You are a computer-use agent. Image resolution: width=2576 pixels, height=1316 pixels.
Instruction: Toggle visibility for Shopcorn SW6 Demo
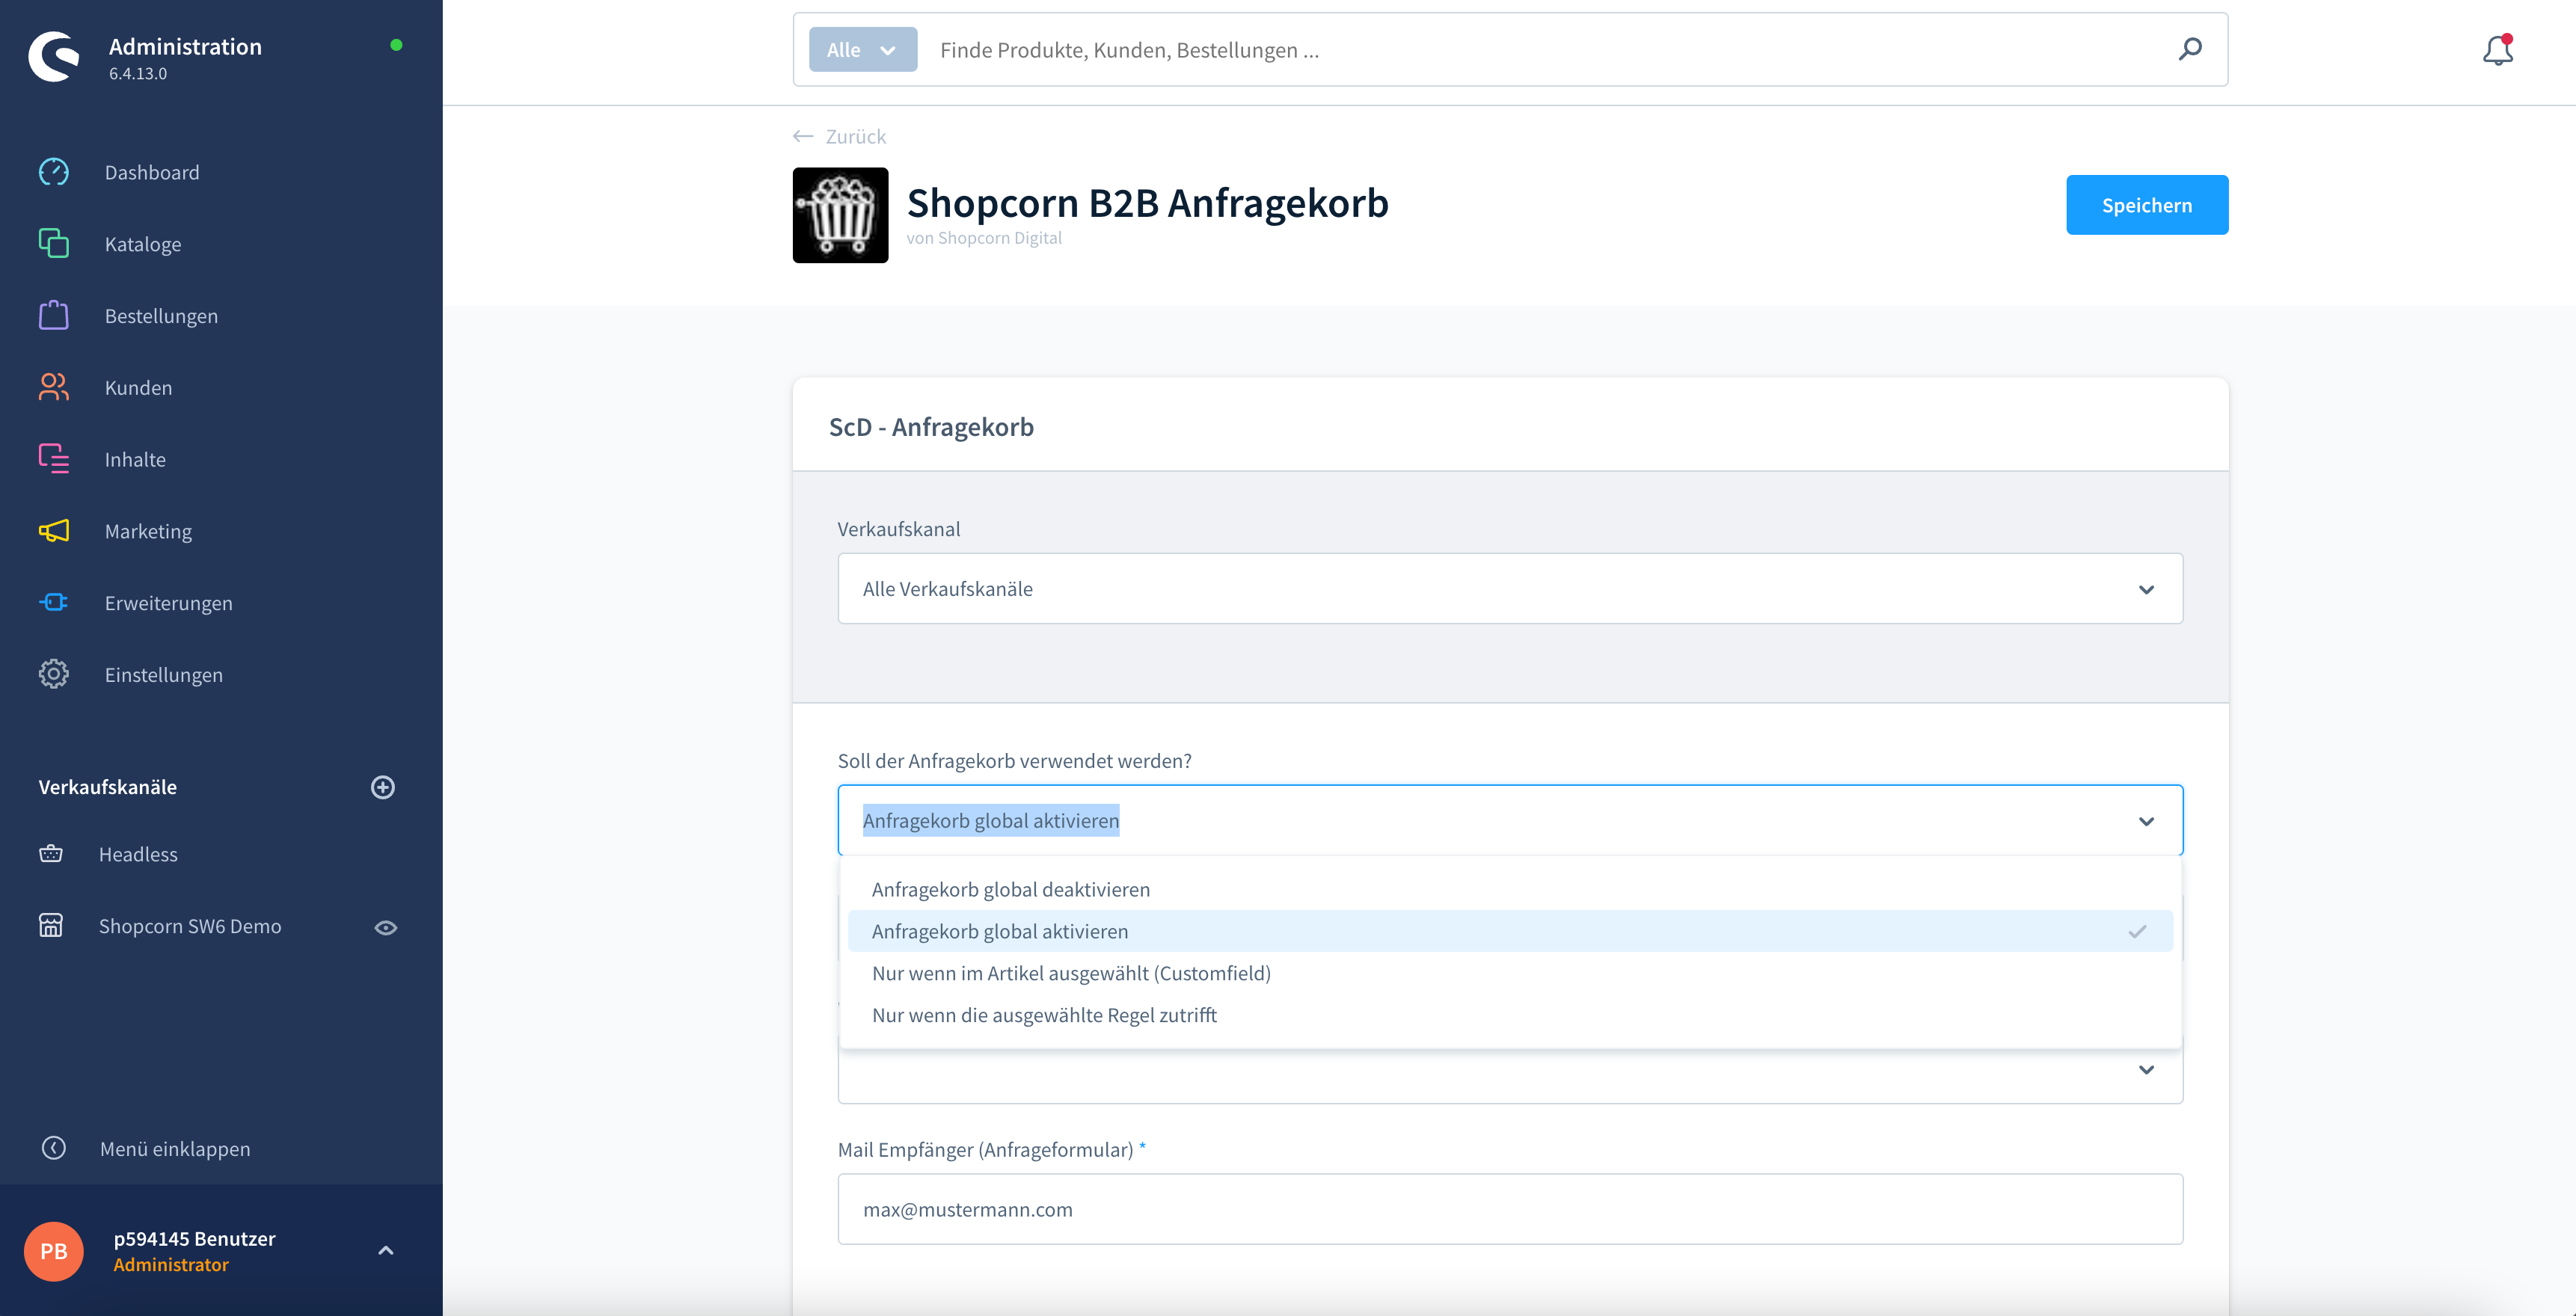click(x=386, y=925)
